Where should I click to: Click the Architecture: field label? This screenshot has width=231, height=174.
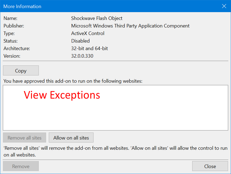pos(17,48)
